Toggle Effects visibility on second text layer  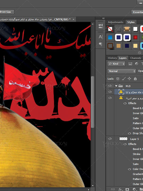point(125,103)
